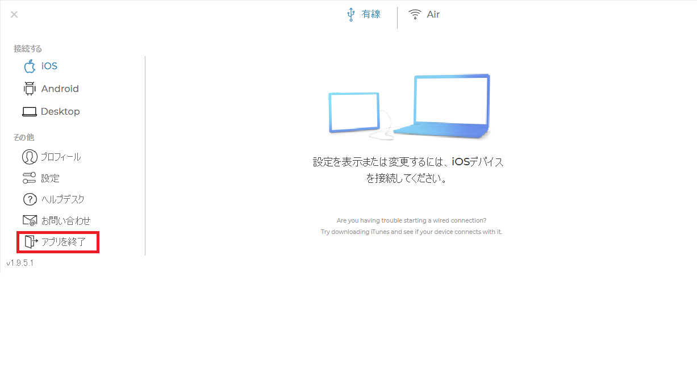The height and width of the screenshot is (368, 697).
Task: Switch to the 有線 tab
Action: point(371,15)
